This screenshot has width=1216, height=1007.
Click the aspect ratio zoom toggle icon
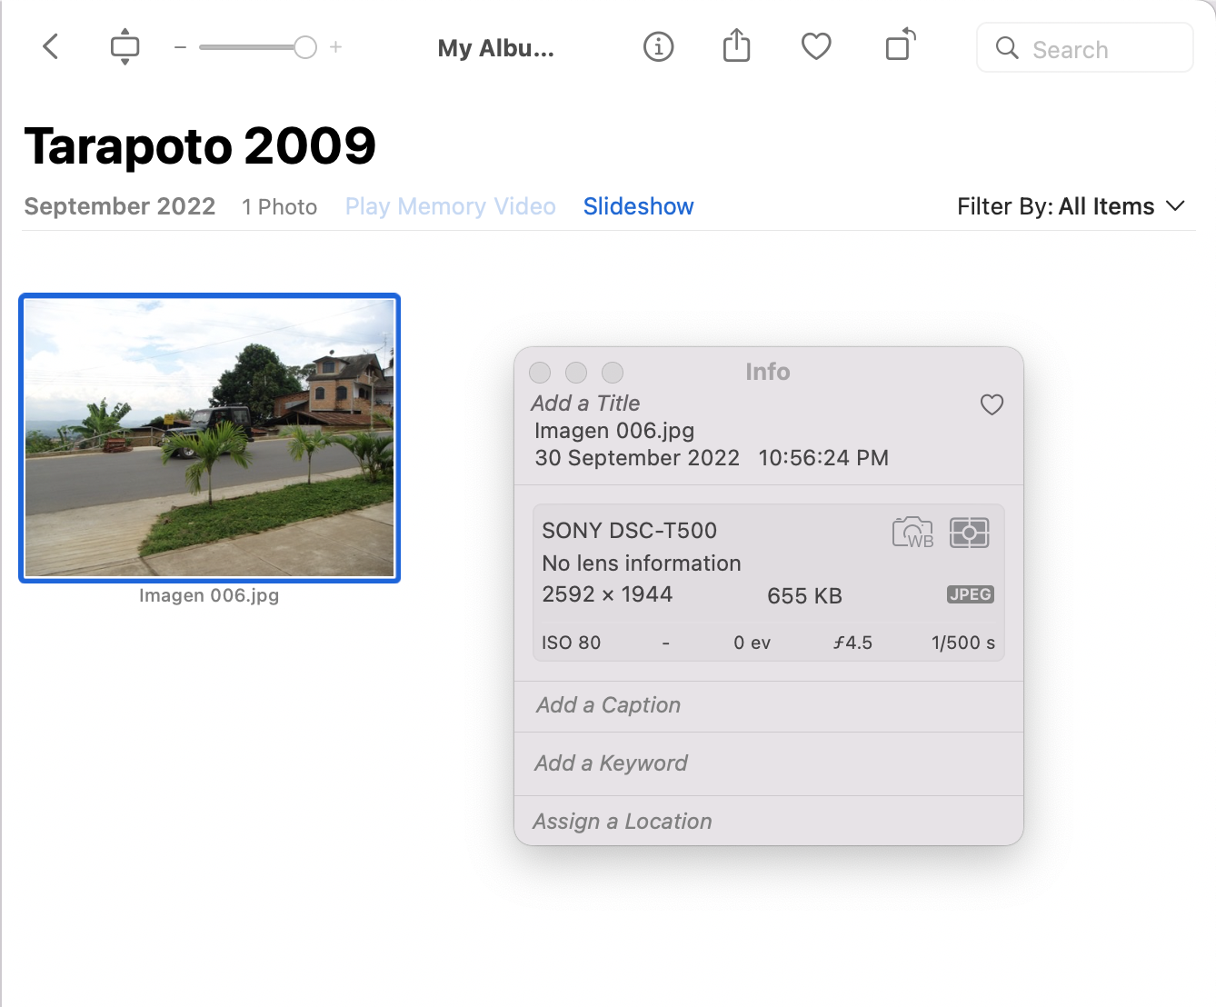125,46
